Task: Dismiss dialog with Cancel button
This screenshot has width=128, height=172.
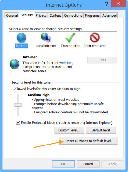Action: 88,164
